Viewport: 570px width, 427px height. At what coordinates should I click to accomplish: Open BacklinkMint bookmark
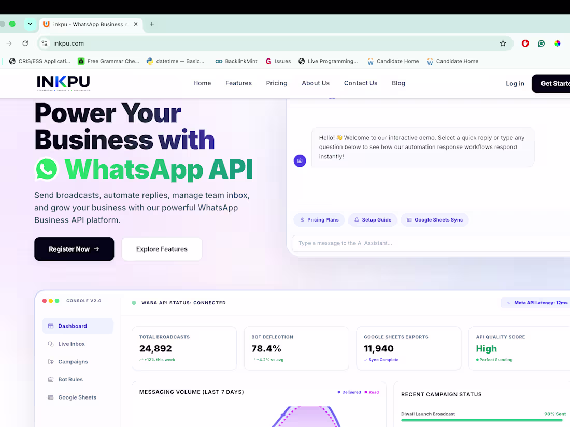point(236,61)
